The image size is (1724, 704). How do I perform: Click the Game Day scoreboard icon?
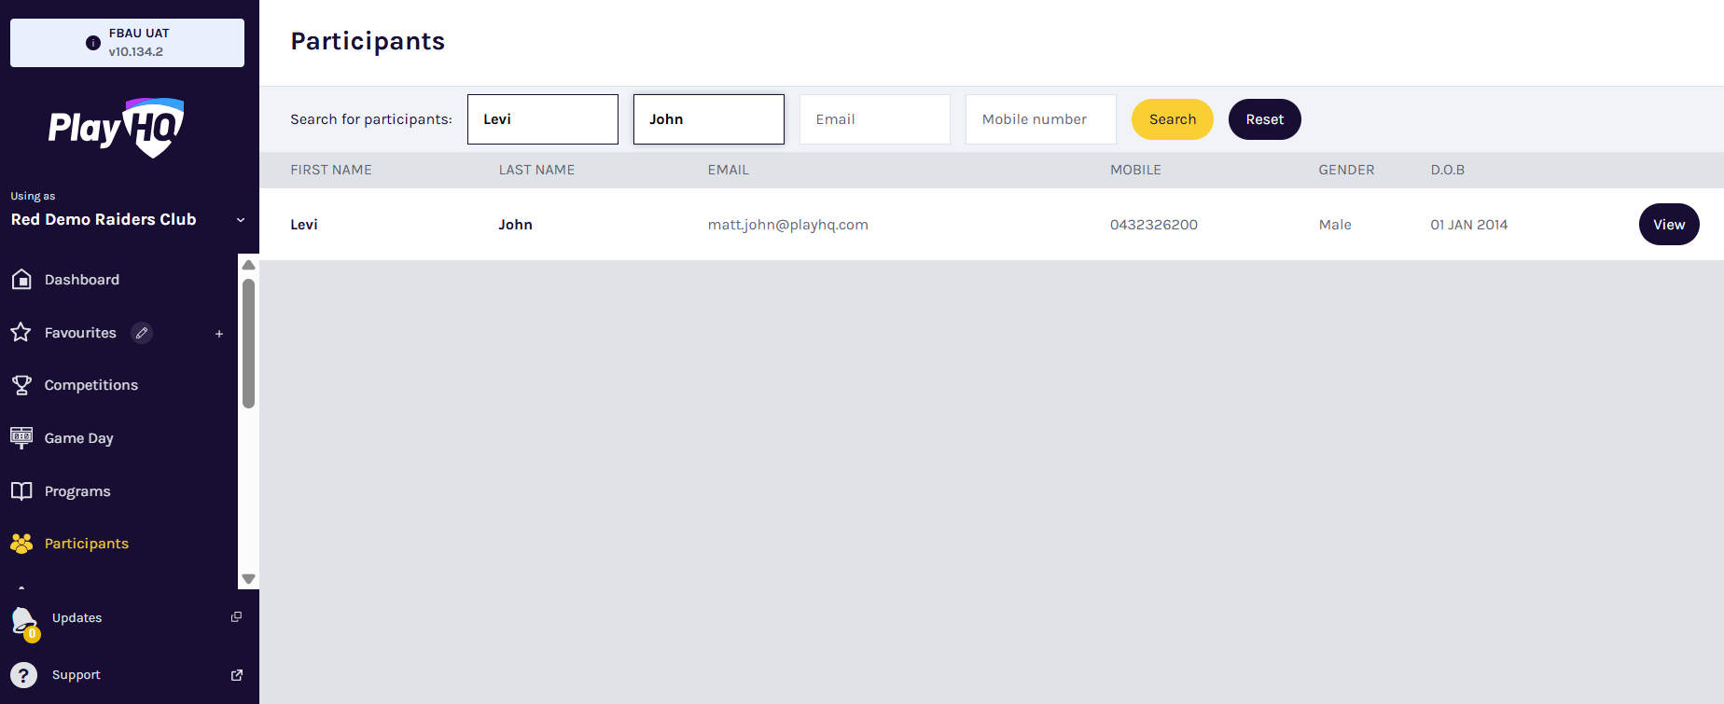point(21,437)
